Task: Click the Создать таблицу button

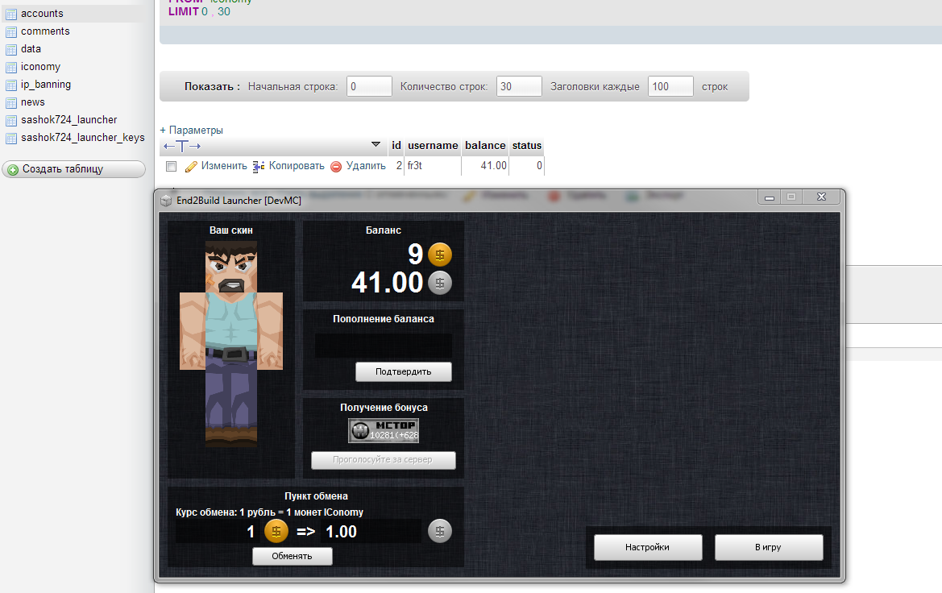Action: (x=74, y=169)
